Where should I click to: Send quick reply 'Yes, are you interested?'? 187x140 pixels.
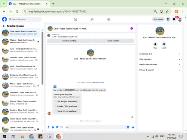tap(67, 102)
